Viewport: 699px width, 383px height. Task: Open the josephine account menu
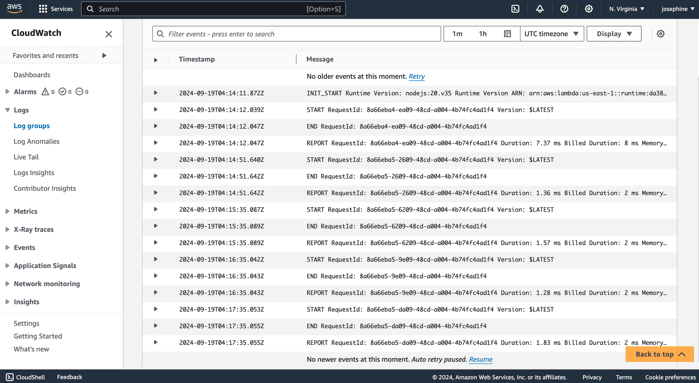678,9
